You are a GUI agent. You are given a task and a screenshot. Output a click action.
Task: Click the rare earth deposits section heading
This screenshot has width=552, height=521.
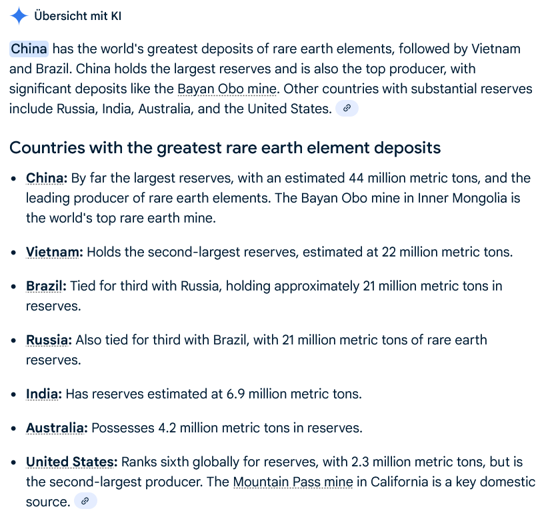225,147
